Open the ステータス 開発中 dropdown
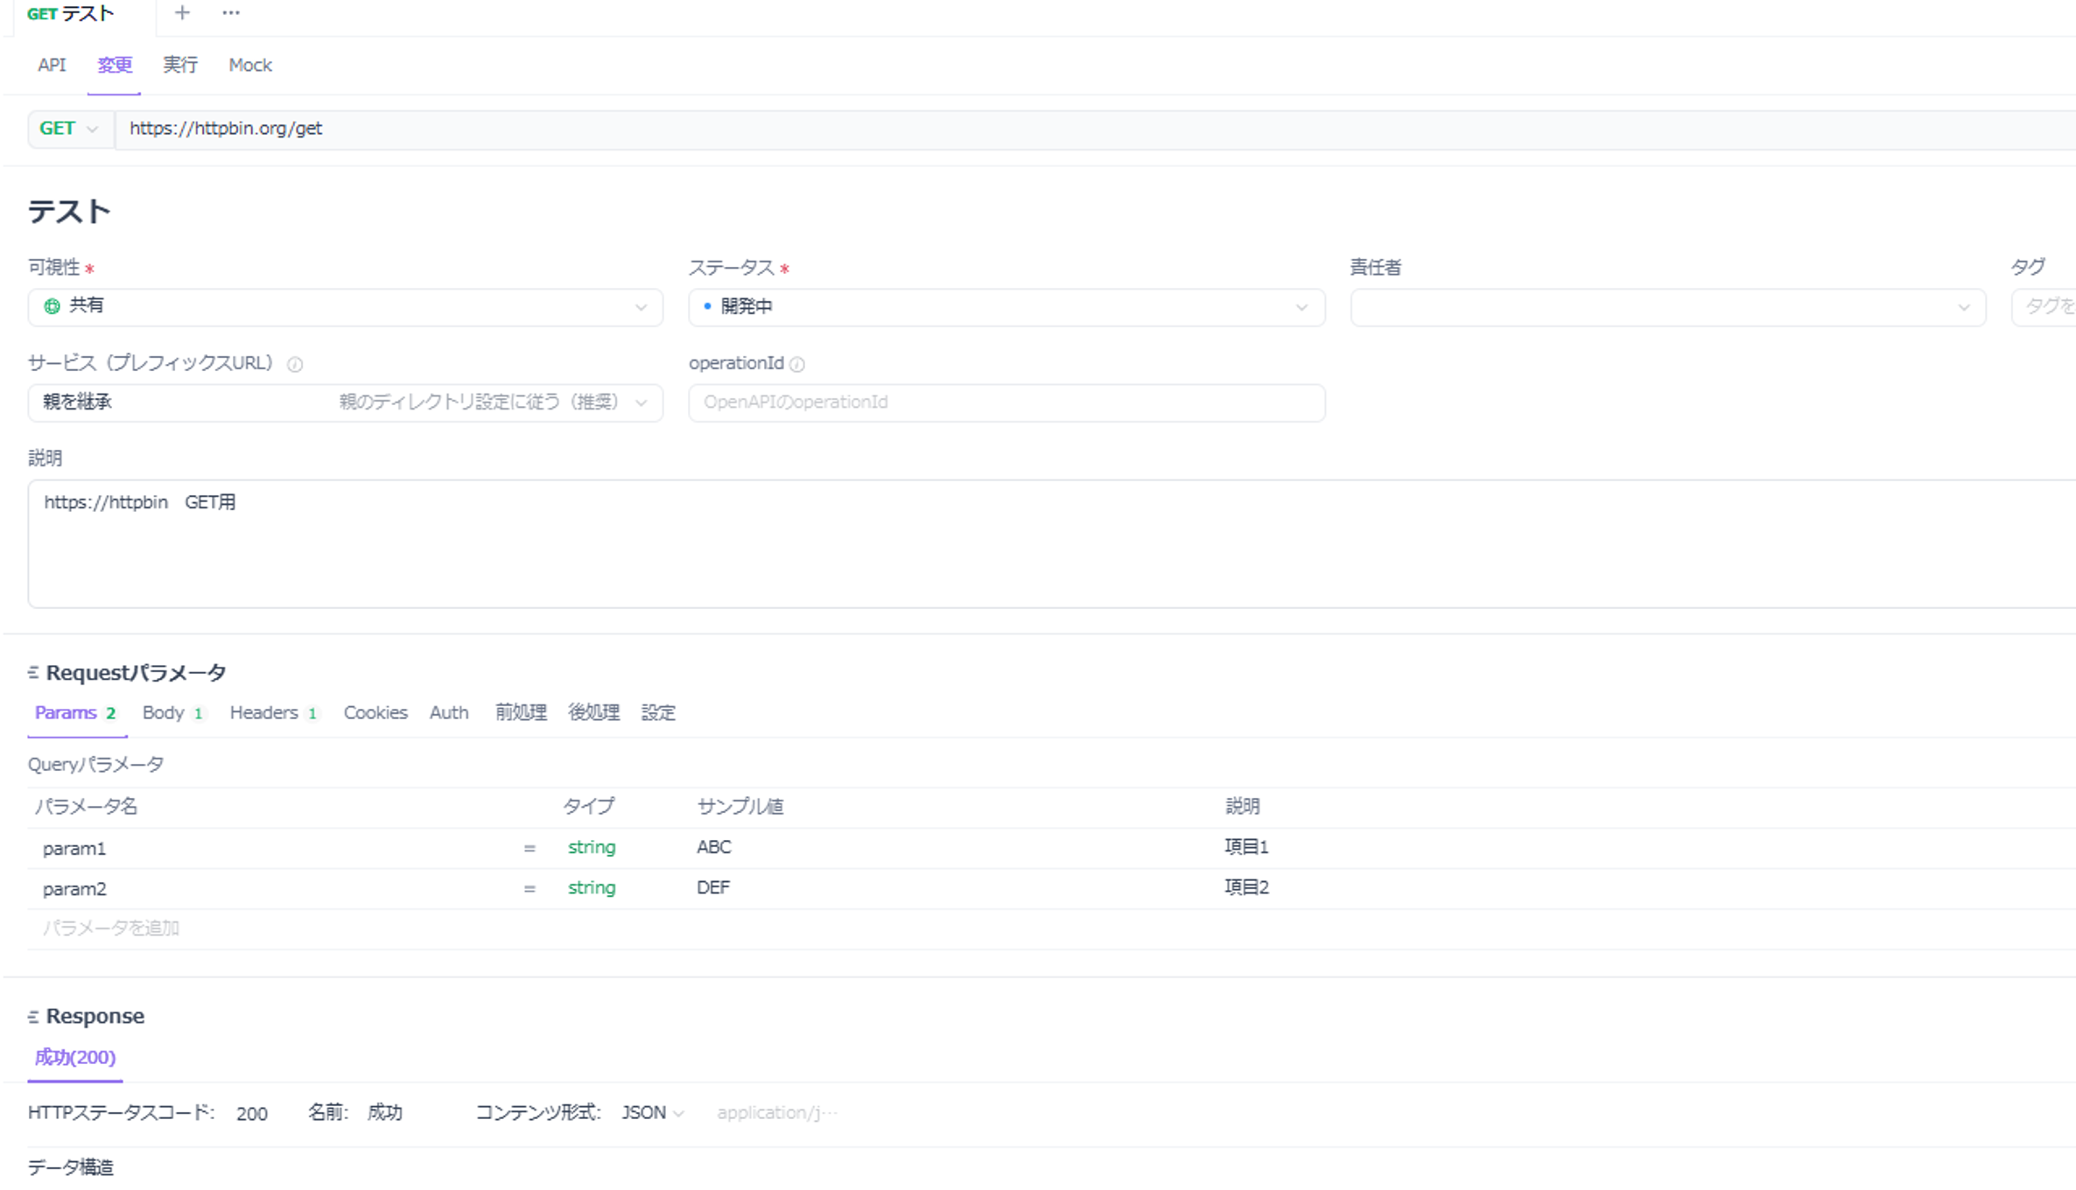This screenshot has height=1190, width=2076. [1006, 307]
